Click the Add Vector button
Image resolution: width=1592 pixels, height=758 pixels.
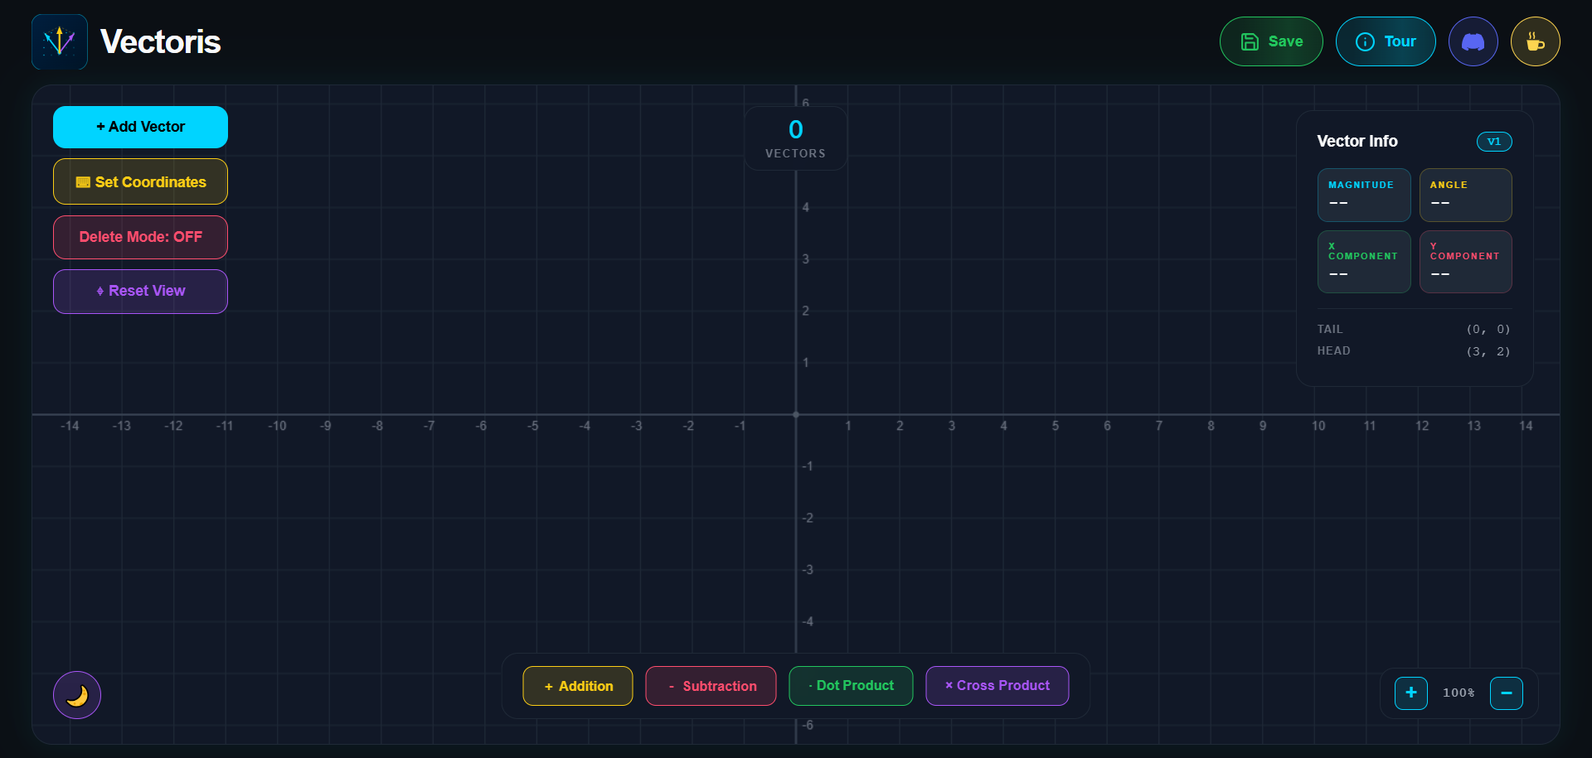click(140, 127)
